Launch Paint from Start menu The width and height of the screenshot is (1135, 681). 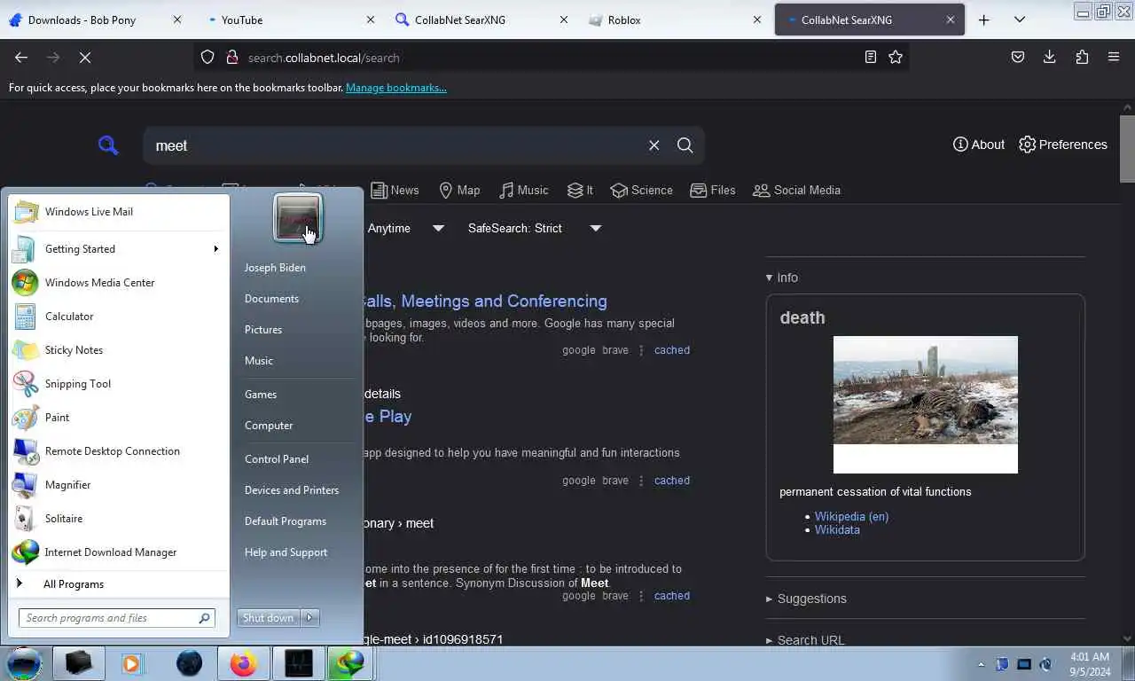(x=119, y=418)
